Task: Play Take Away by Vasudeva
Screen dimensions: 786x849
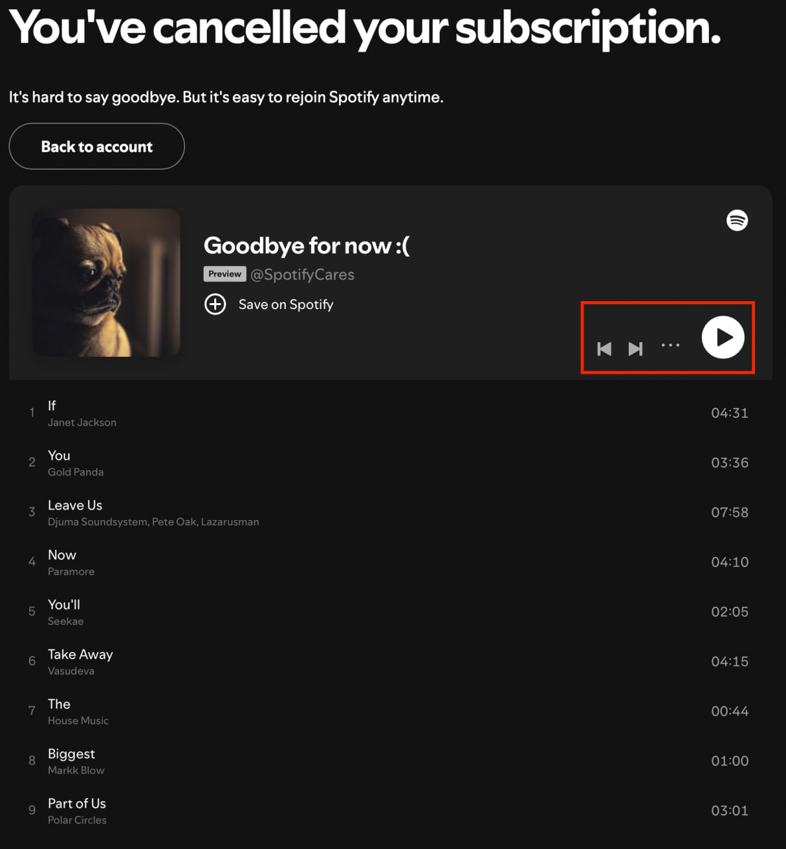Action: [x=80, y=655]
